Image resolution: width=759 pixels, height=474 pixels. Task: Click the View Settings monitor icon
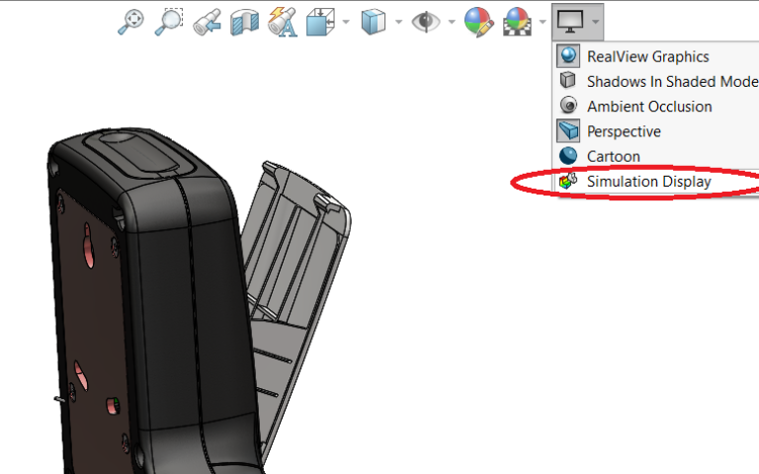(x=570, y=21)
